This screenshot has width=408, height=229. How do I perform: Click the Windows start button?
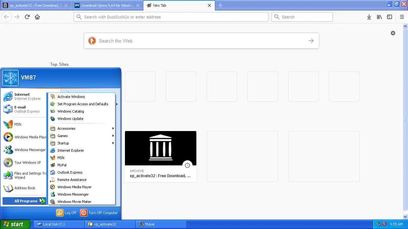point(15,224)
